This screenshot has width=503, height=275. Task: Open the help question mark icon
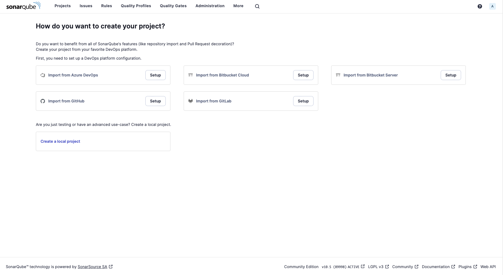point(480,6)
